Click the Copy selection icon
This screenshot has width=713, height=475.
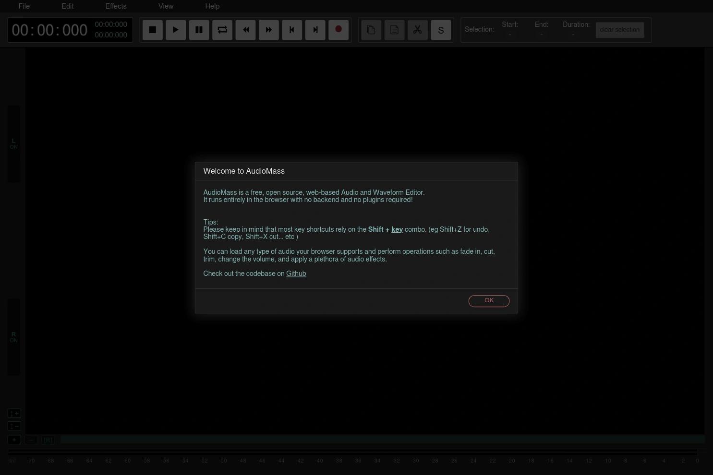[x=371, y=30]
